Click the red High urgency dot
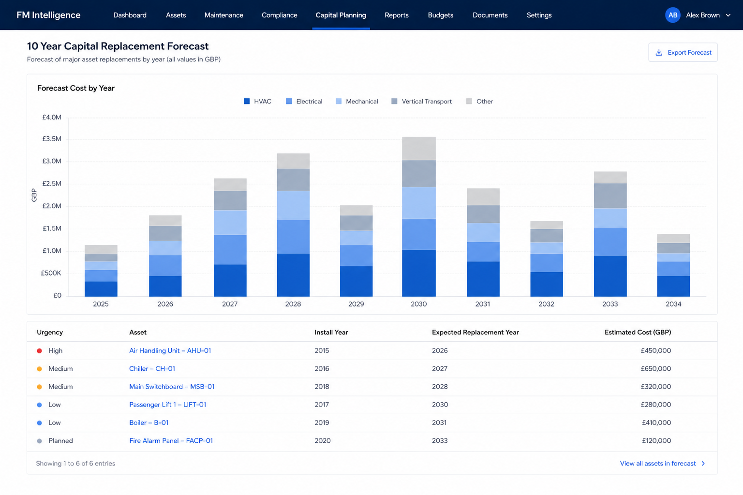The height and width of the screenshot is (495, 743). point(40,351)
